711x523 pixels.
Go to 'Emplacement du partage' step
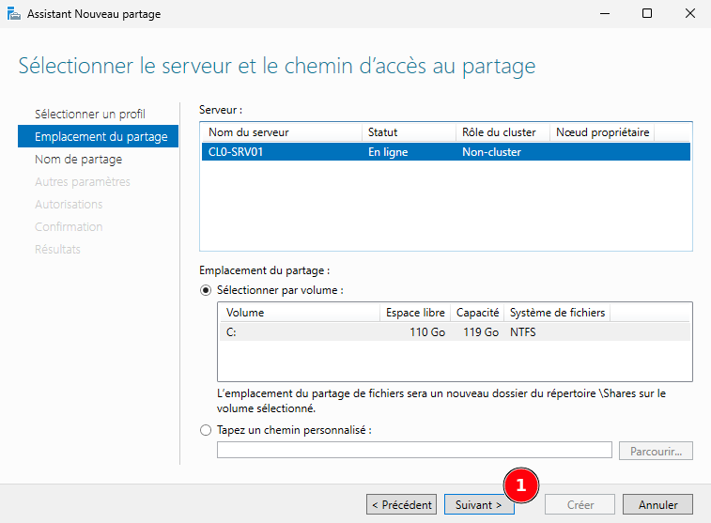tap(98, 136)
